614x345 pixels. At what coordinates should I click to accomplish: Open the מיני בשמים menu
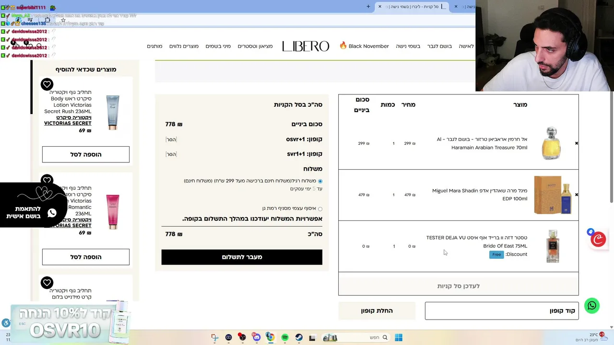[218, 46]
